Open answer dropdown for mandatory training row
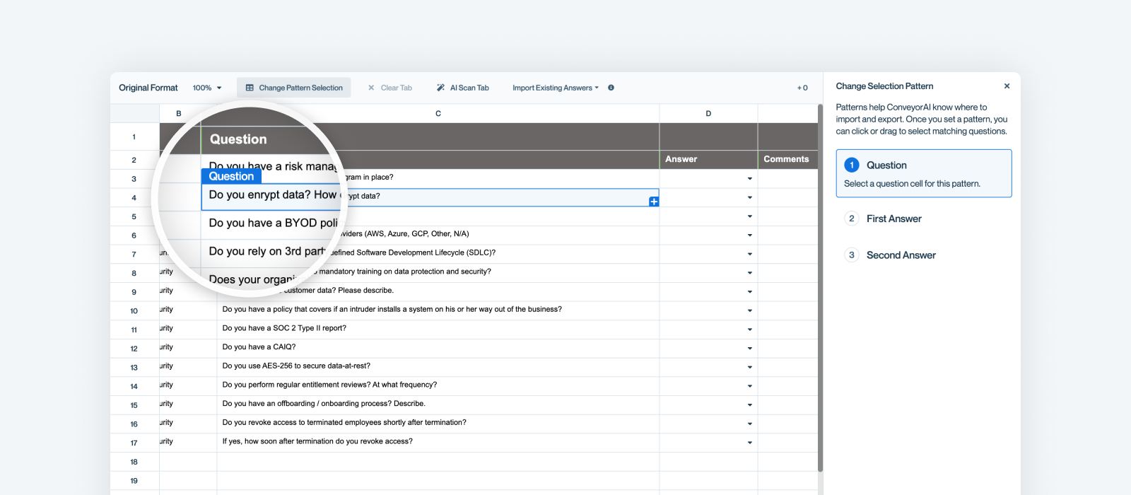The image size is (1131, 495). tap(750, 273)
